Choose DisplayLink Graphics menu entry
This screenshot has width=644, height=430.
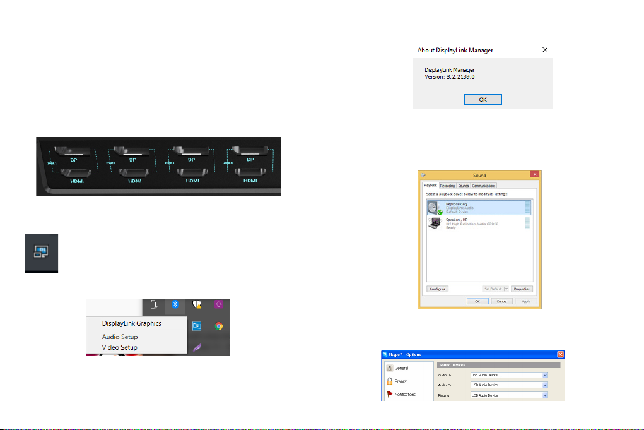coord(132,323)
